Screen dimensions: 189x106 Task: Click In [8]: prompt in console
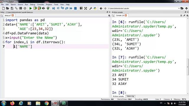pyautogui.click(x=119, y=92)
